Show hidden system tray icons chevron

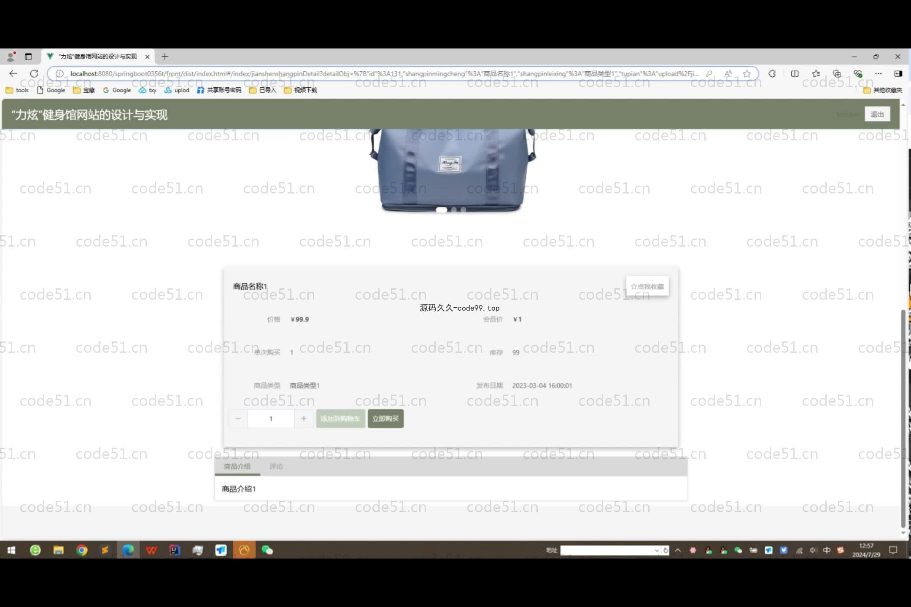tap(678, 550)
